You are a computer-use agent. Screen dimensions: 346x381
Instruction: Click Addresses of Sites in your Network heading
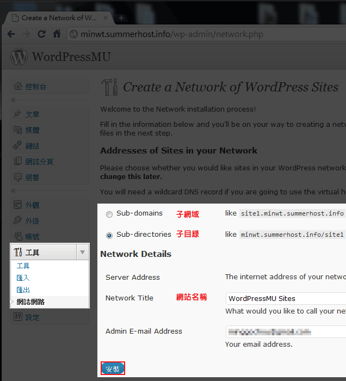pyautogui.click(x=178, y=150)
